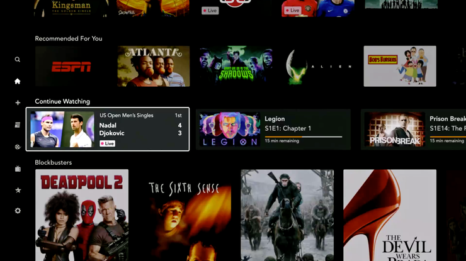Viewport: 466px width, 261px height.
Task: Open the Bob's Burgers thumbnail
Action: point(399,66)
